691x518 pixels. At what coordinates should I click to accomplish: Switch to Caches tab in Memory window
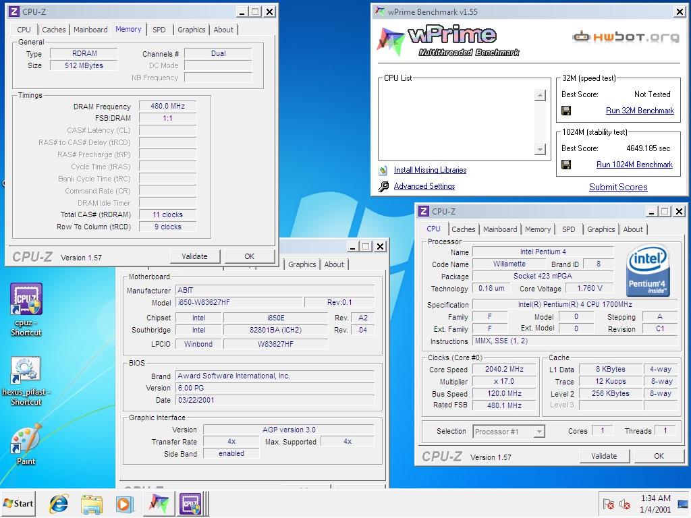pyautogui.click(x=54, y=30)
